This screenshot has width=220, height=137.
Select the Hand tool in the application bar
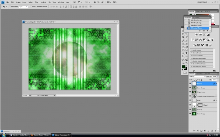[95, 2]
